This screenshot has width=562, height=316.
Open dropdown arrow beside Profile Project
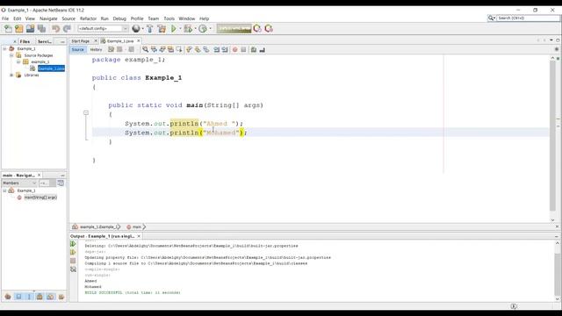[x=210, y=29]
